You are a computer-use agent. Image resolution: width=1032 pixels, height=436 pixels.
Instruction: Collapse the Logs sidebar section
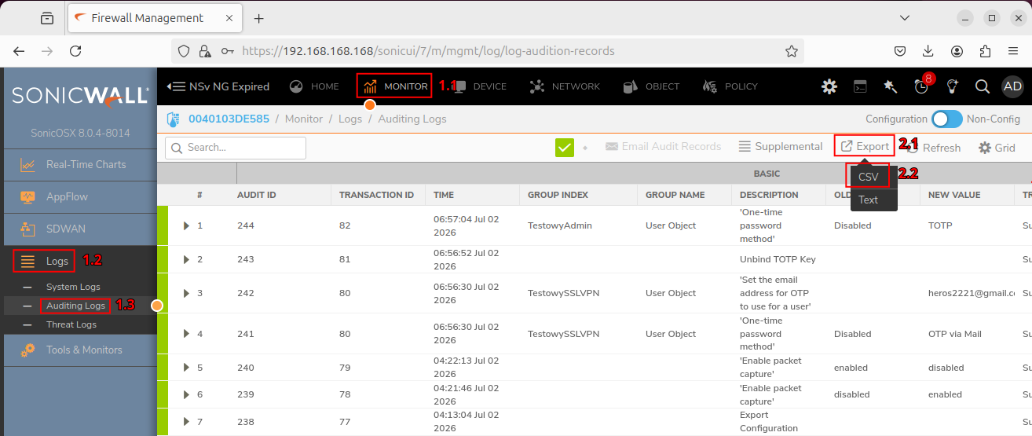pos(79,261)
